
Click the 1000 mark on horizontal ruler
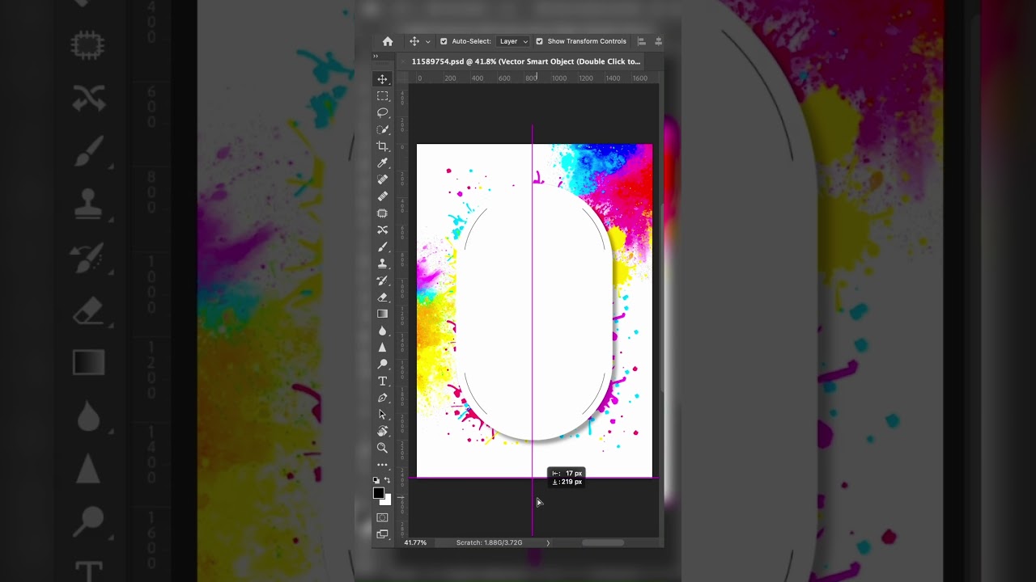pyautogui.click(x=559, y=78)
